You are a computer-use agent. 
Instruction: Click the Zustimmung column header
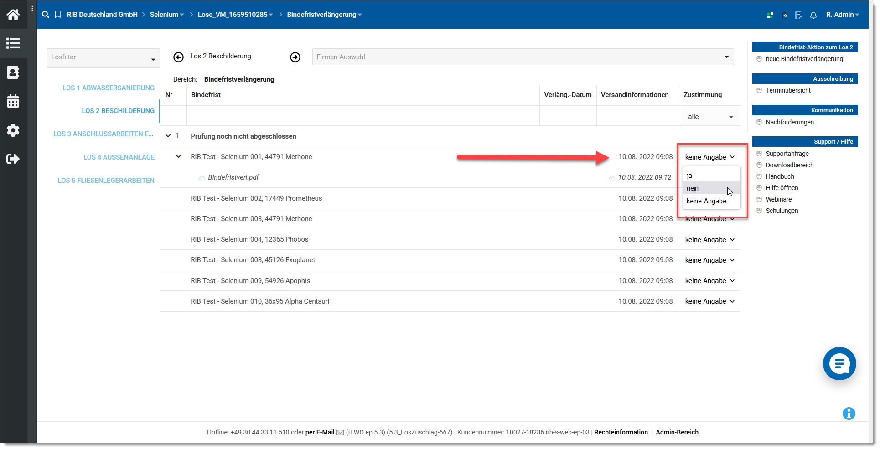(x=703, y=95)
